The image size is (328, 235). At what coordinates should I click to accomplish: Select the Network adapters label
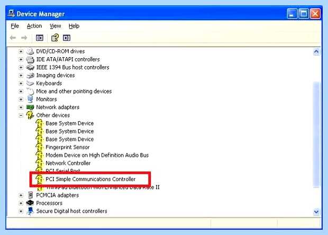tap(58, 107)
